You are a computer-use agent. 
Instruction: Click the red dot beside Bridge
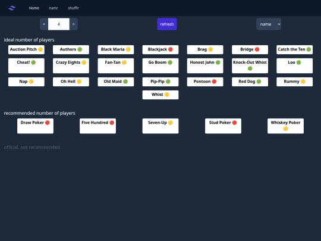[x=257, y=49]
